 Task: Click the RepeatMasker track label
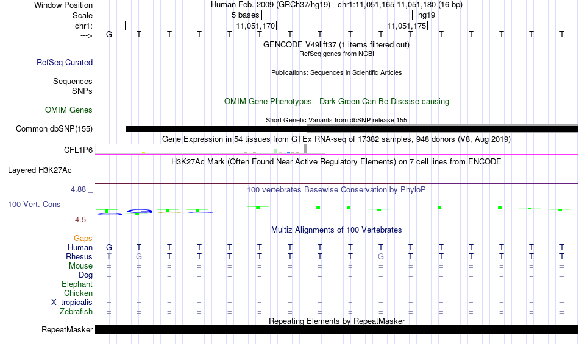tap(67, 329)
